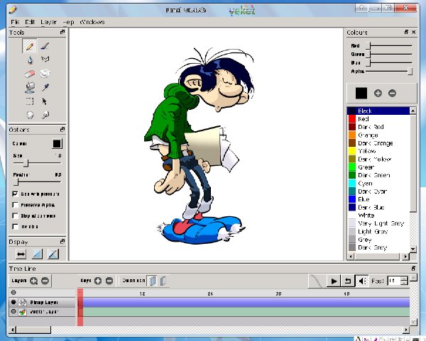Remove keyframe with Keys minus
Viewport: 426px width, 341px height.
(109, 281)
